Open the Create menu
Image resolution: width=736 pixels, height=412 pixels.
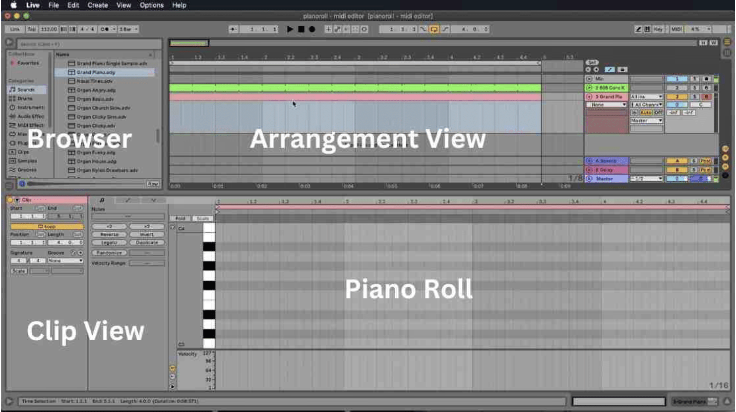pos(98,5)
